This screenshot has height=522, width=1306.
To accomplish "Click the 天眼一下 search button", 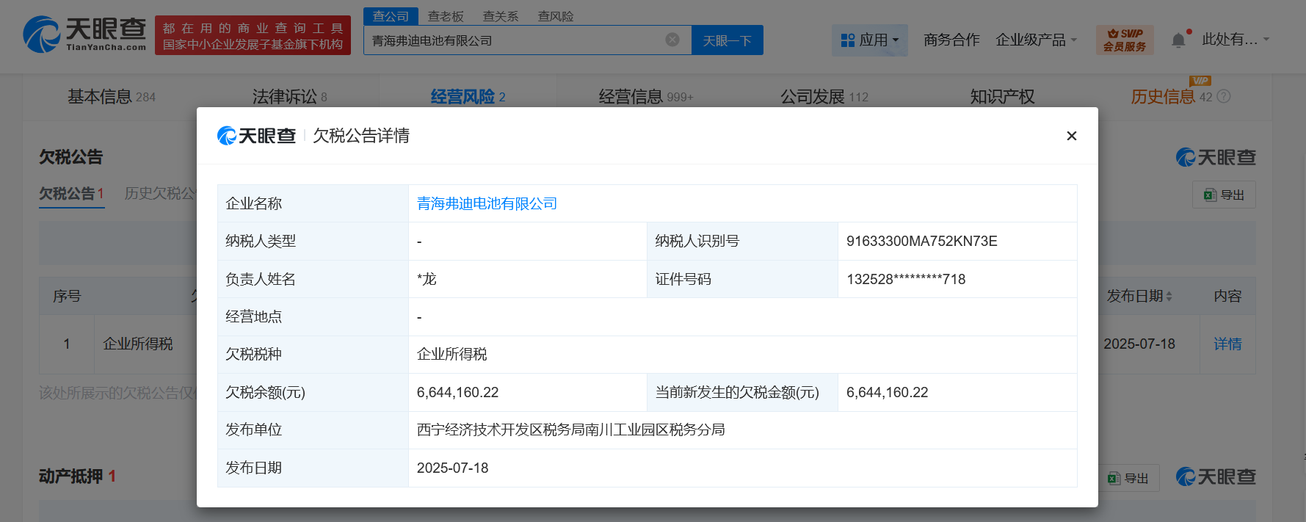I will point(727,40).
